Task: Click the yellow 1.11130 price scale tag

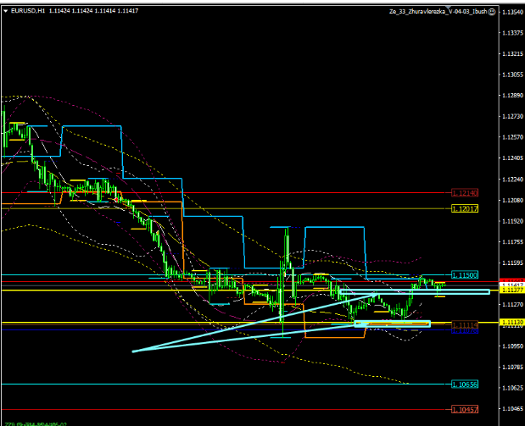Action: coord(512,323)
